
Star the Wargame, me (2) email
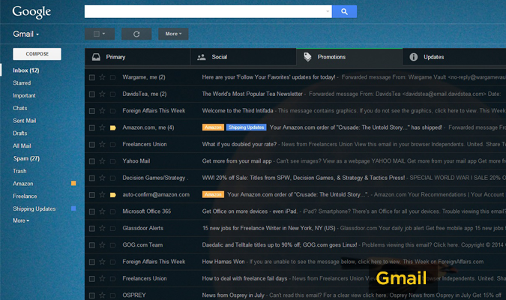[102, 77]
